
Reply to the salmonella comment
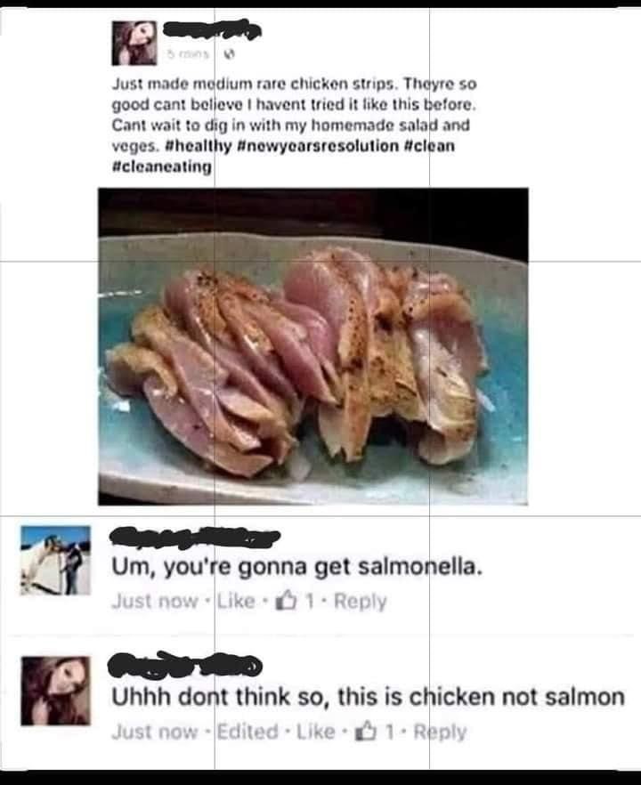point(360,601)
